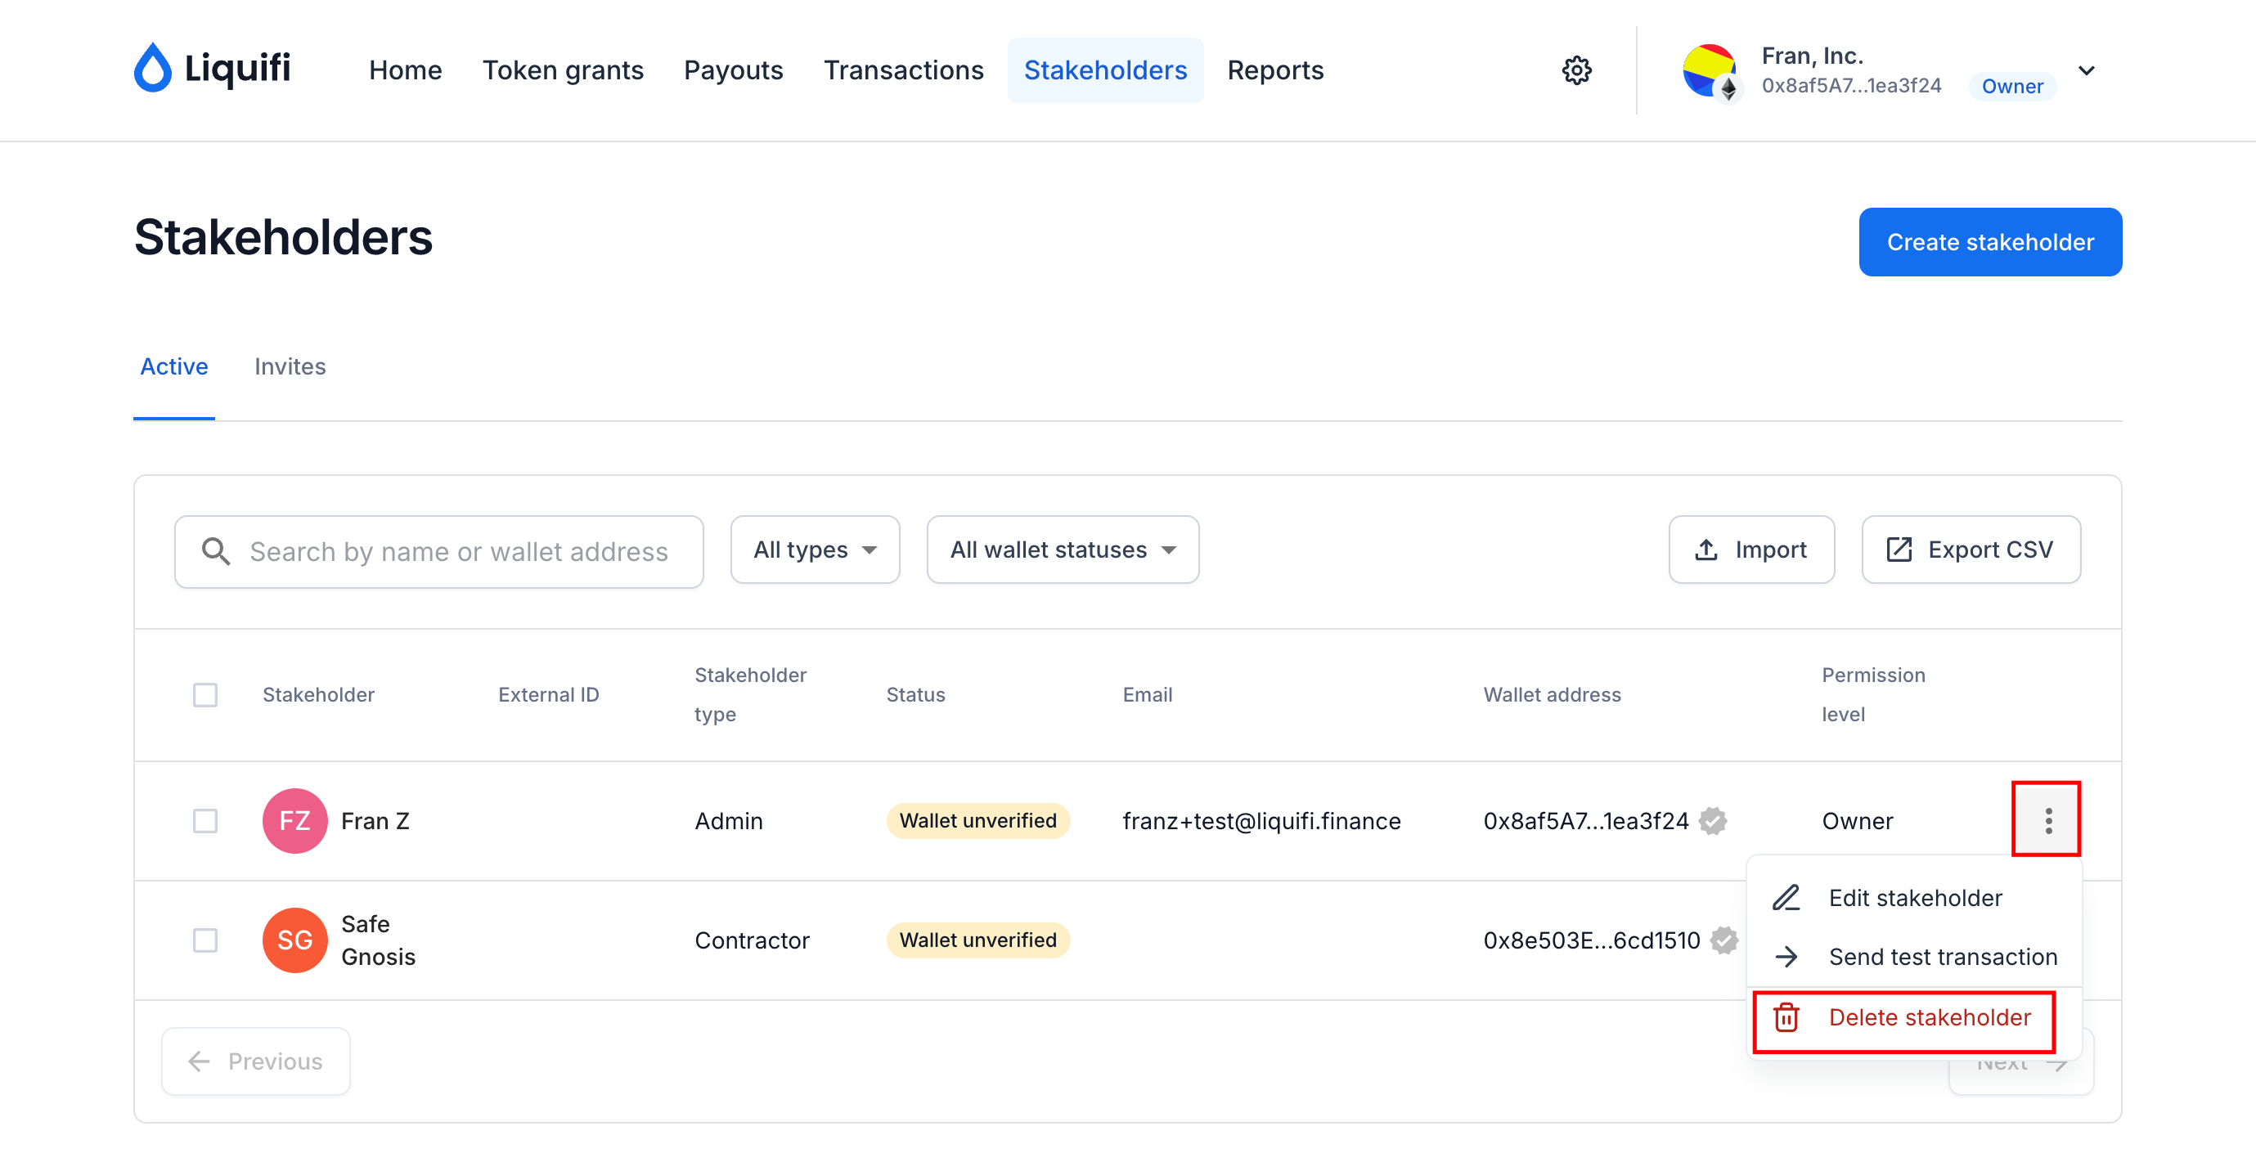Toggle the select-all stakeholders checkbox

(x=205, y=694)
